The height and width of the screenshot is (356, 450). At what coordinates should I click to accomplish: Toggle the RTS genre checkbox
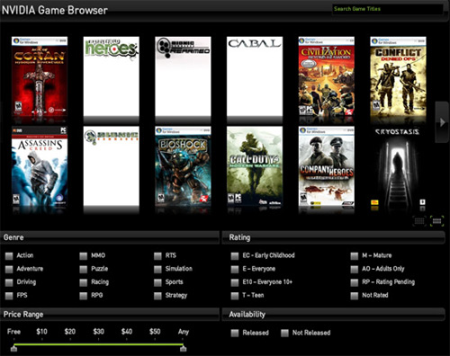pos(157,256)
